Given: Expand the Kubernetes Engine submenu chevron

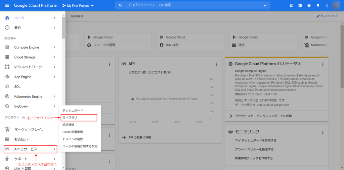Looking at the screenshot, I should (54, 96).
